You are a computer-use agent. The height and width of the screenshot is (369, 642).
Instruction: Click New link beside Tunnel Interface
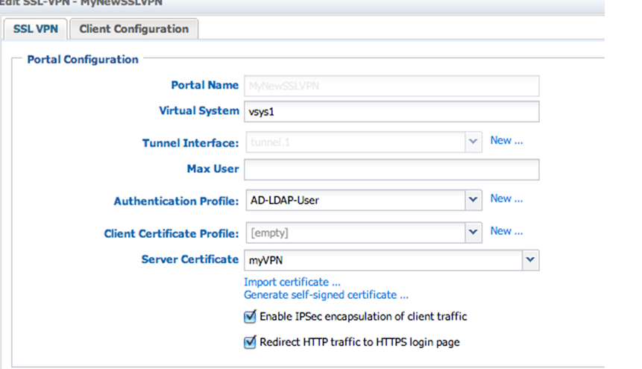coord(506,140)
